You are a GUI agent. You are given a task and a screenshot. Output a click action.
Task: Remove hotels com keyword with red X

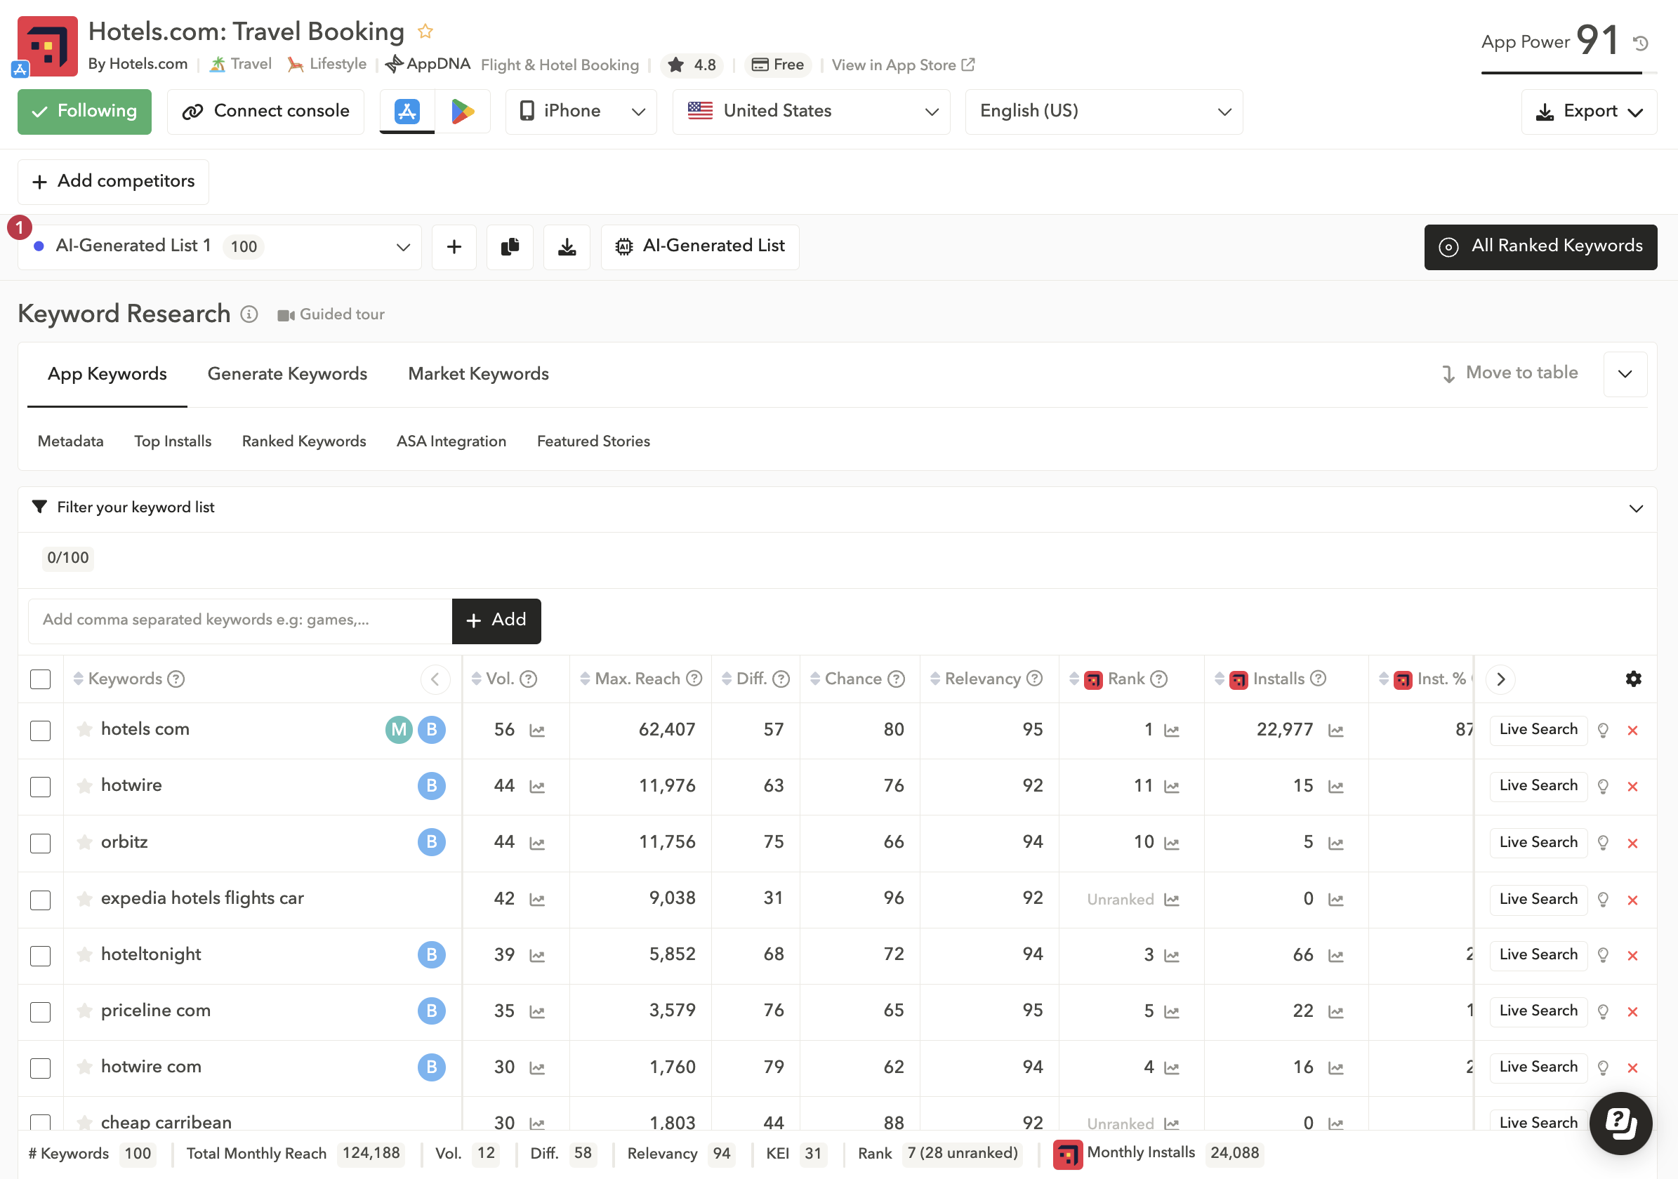coord(1632,731)
